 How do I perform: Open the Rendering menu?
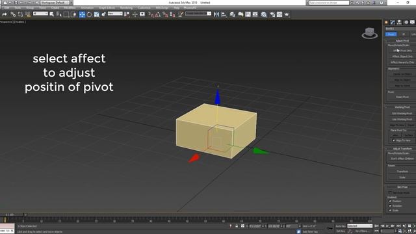pos(126,8)
